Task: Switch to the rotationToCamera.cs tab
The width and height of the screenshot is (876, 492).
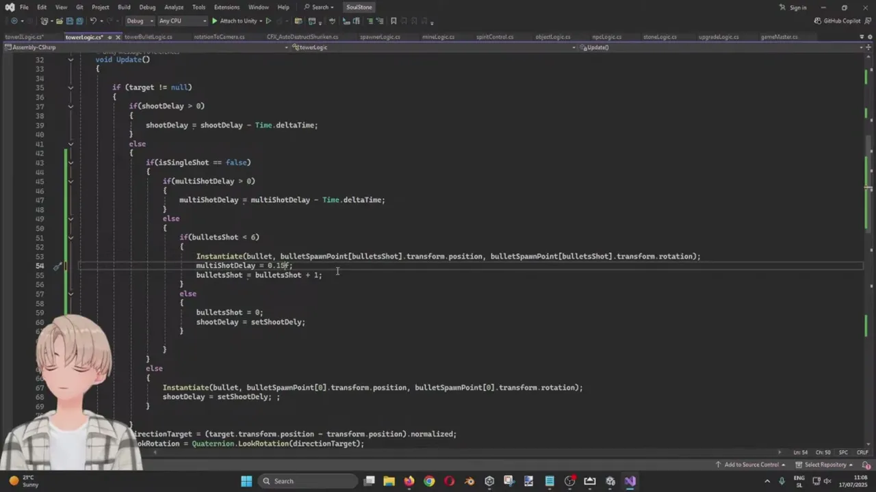Action: (x=219, y=37)
